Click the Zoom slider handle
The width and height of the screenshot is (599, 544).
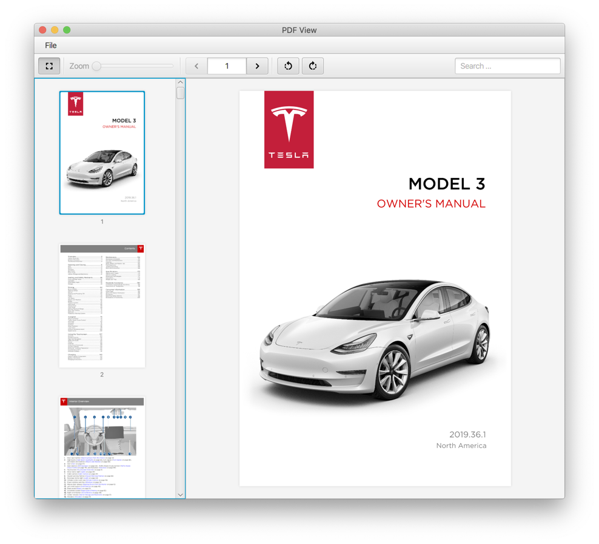[97, 66]
